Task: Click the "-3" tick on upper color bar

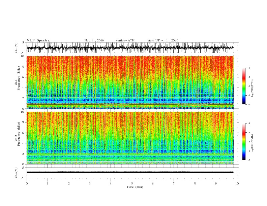Action: tap(249, 68)
